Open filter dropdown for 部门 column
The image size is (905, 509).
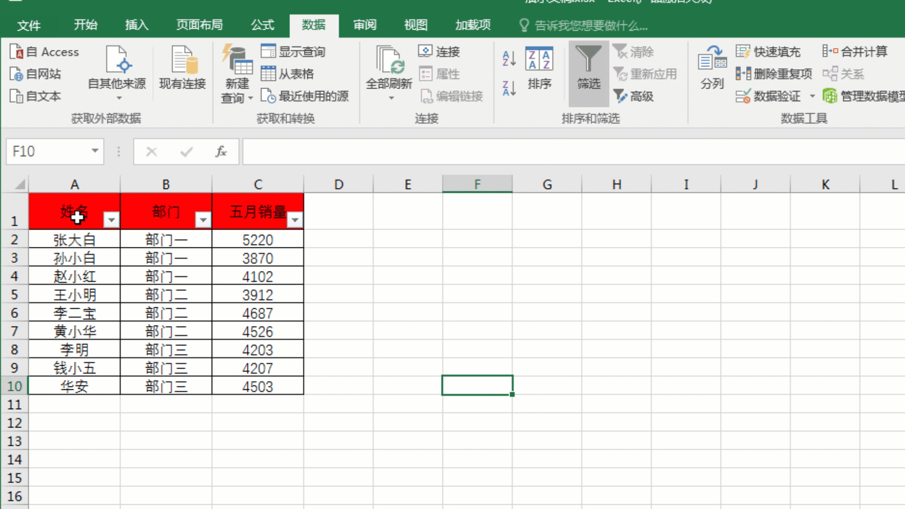[x=203, y=220]
